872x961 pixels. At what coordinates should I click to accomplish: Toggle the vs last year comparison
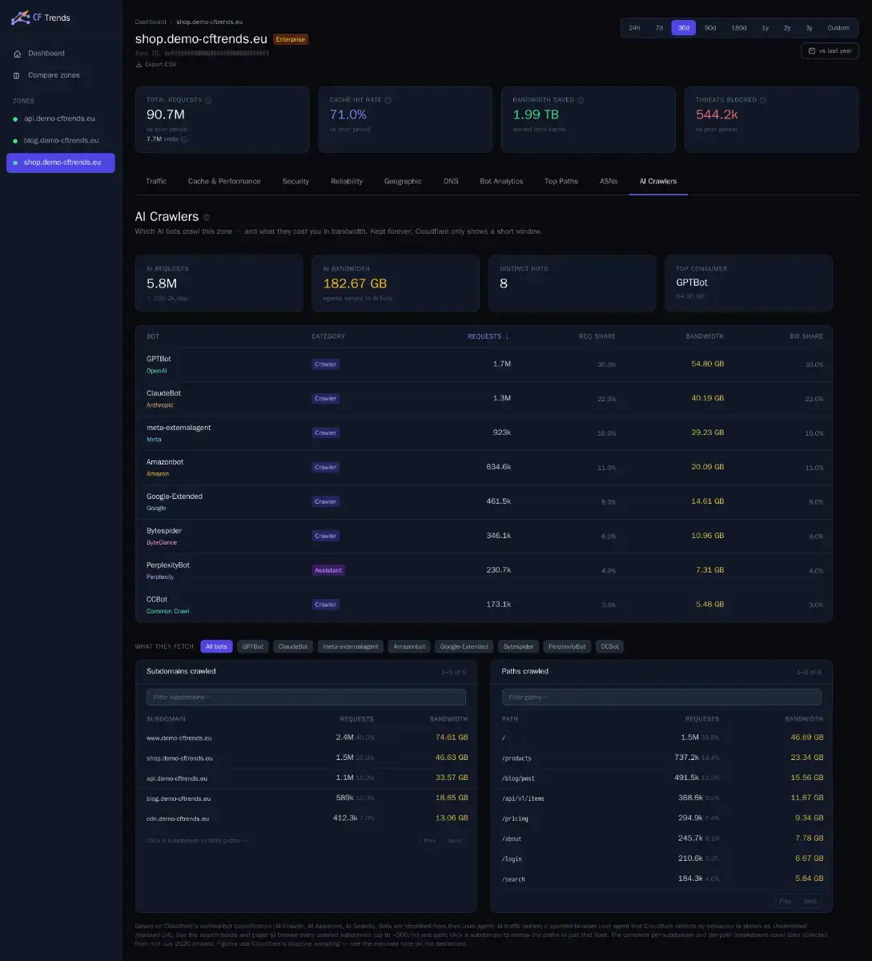click(830, 50)
